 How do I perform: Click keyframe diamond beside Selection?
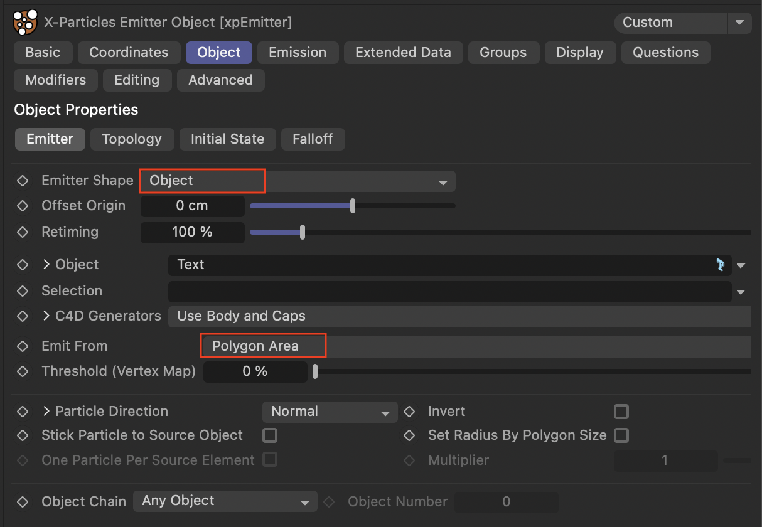point(23,291)
